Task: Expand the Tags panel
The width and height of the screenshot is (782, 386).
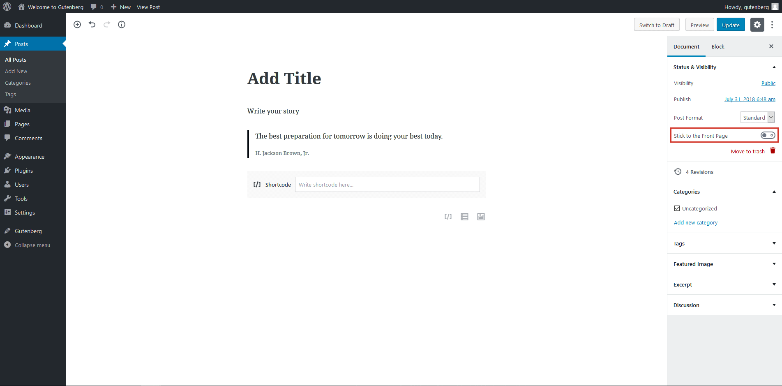Action: point(724,243)
